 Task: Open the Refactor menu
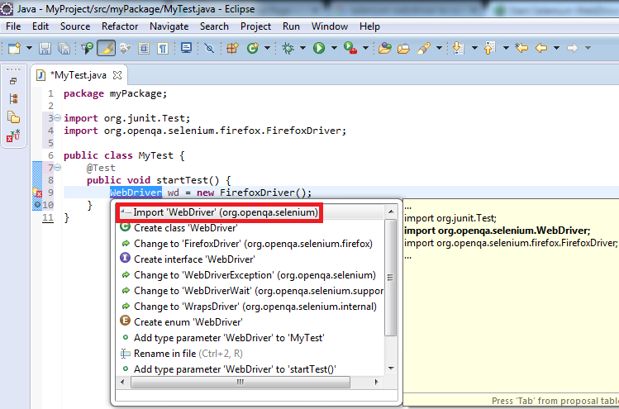tap(120, 26)
